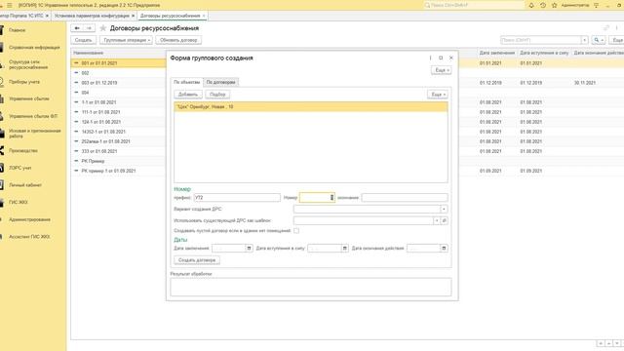
Task: Open the Справочная информация sidebar section
Action: tap(34, 48)
